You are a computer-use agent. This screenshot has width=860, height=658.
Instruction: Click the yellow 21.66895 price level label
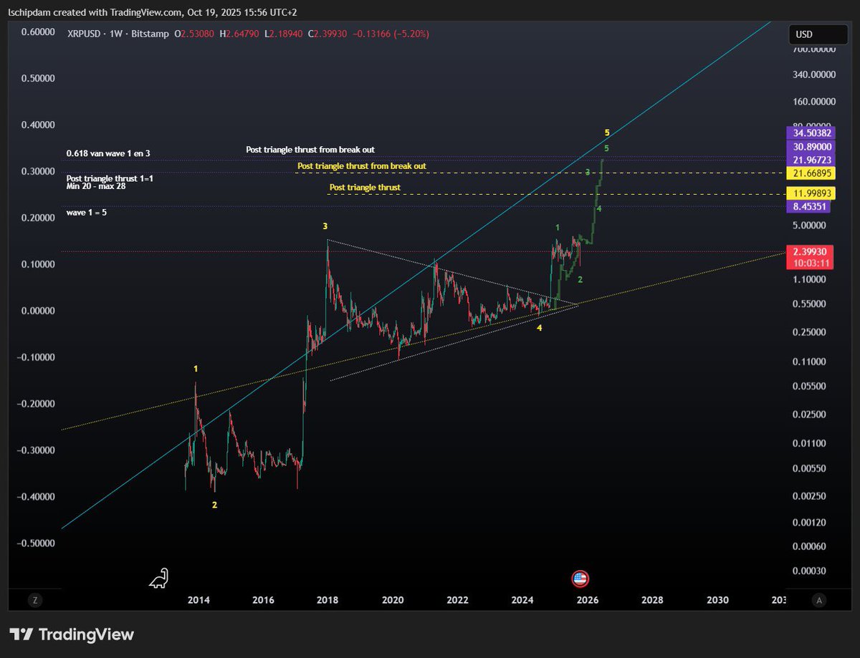[x=813, y=173]
